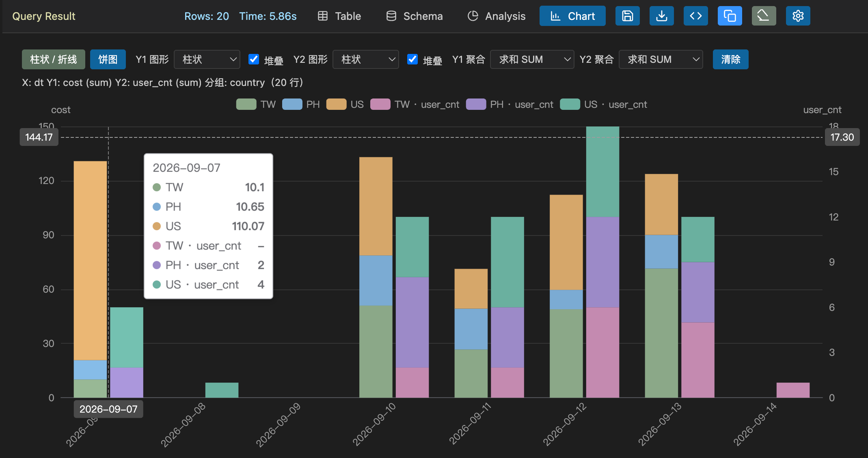
Task: Click the Rows: 20 text
Action: coord(207,16)
